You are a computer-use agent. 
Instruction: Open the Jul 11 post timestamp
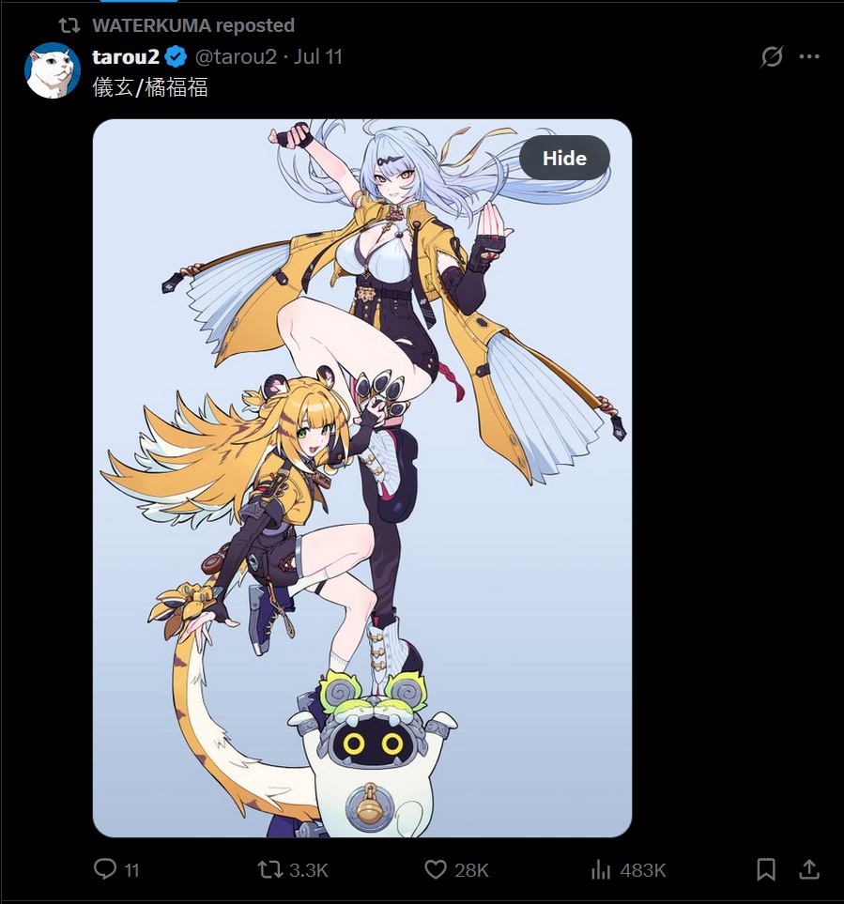click(318, 56)
